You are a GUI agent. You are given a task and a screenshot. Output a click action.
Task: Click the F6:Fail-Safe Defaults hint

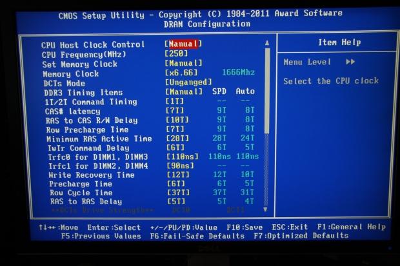197,236
